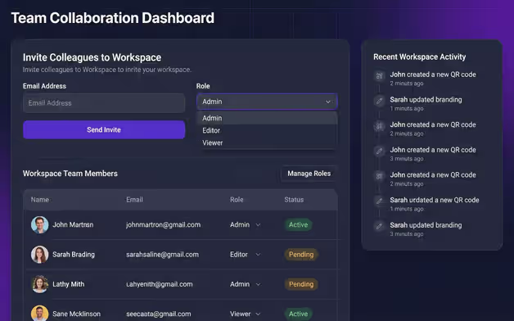Screen dimensions: 514x321
Task: Select email johnmartron@gmail.com
Action: pyautogui.click(x=163, y=225)
